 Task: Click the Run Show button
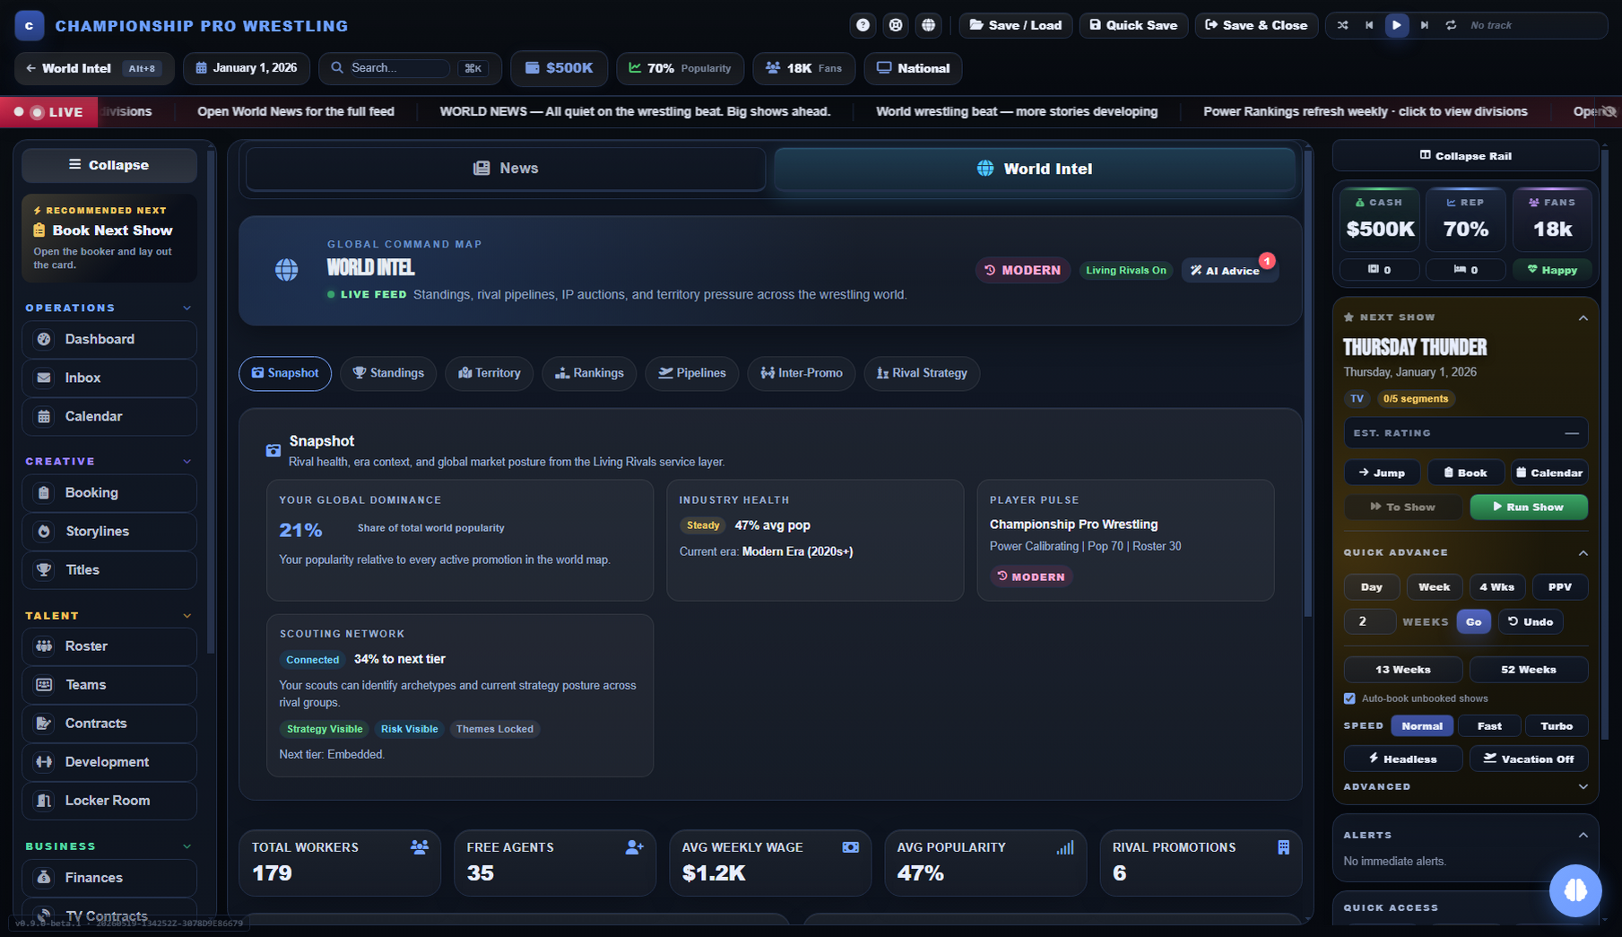tap(1529, 507)
